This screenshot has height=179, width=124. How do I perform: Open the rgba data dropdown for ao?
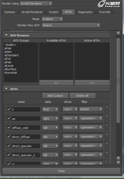[50, 118]
